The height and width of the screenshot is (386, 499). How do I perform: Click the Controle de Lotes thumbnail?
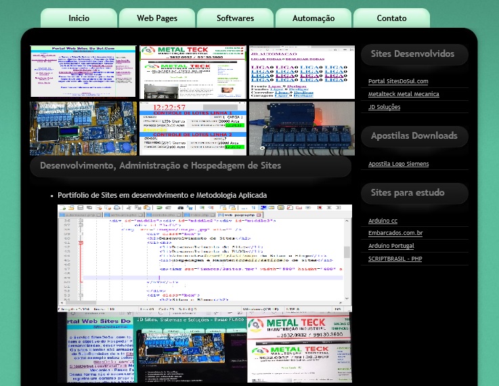point(192,129)
